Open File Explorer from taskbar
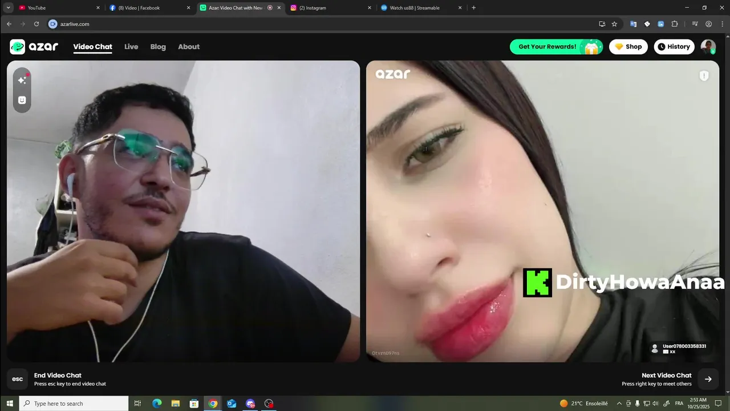This screenshot has height=411, width=730. click(x=176, y=403)
